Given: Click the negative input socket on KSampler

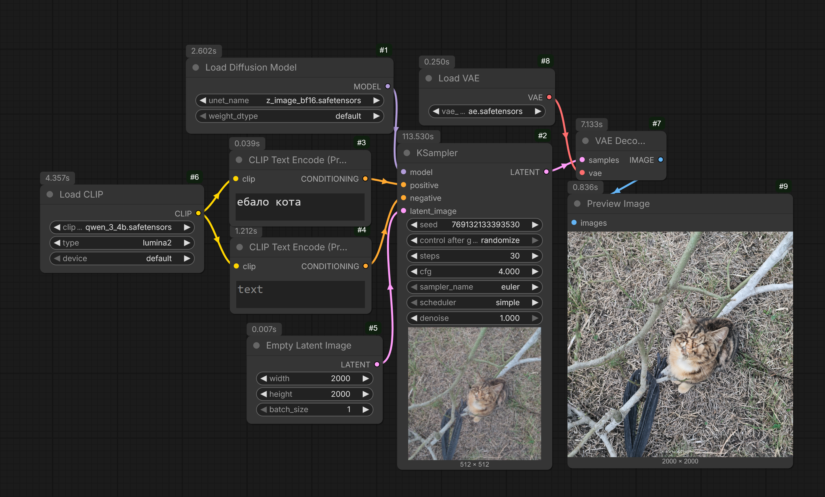Looking at the screenshot, I should point(404,198).
